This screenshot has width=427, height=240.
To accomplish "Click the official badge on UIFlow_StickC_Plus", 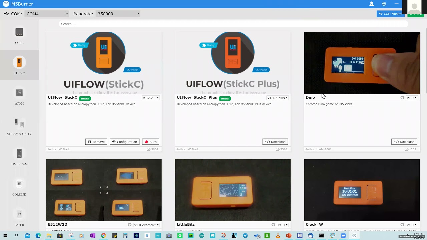I will [225, 98].
